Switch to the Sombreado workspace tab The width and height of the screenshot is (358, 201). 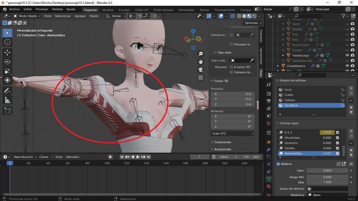pyautogui.click(x=186, y=10)
